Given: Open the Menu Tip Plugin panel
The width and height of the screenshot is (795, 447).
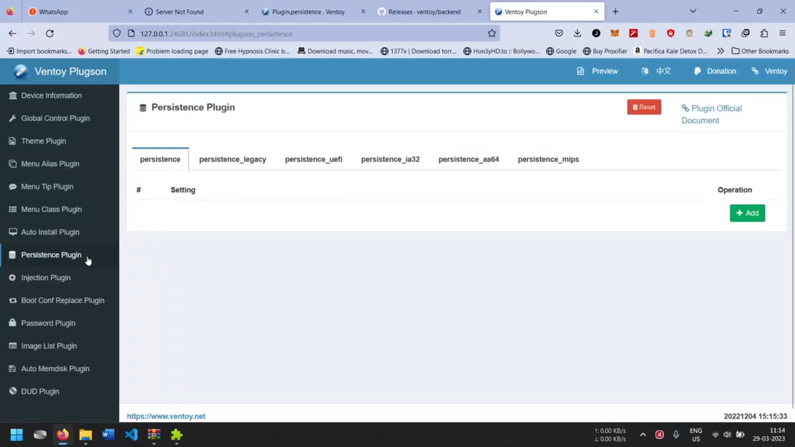Looking at the screenshot, I should click(x=47, y=186).
